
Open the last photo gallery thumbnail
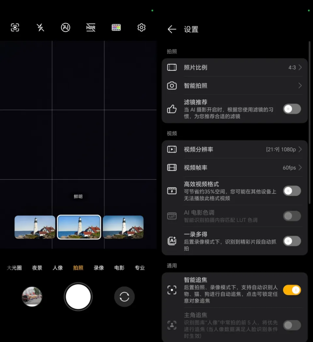32,297
